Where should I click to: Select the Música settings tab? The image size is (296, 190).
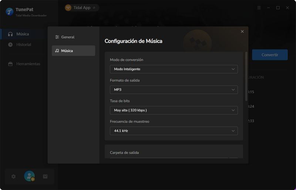pos(73,51)
